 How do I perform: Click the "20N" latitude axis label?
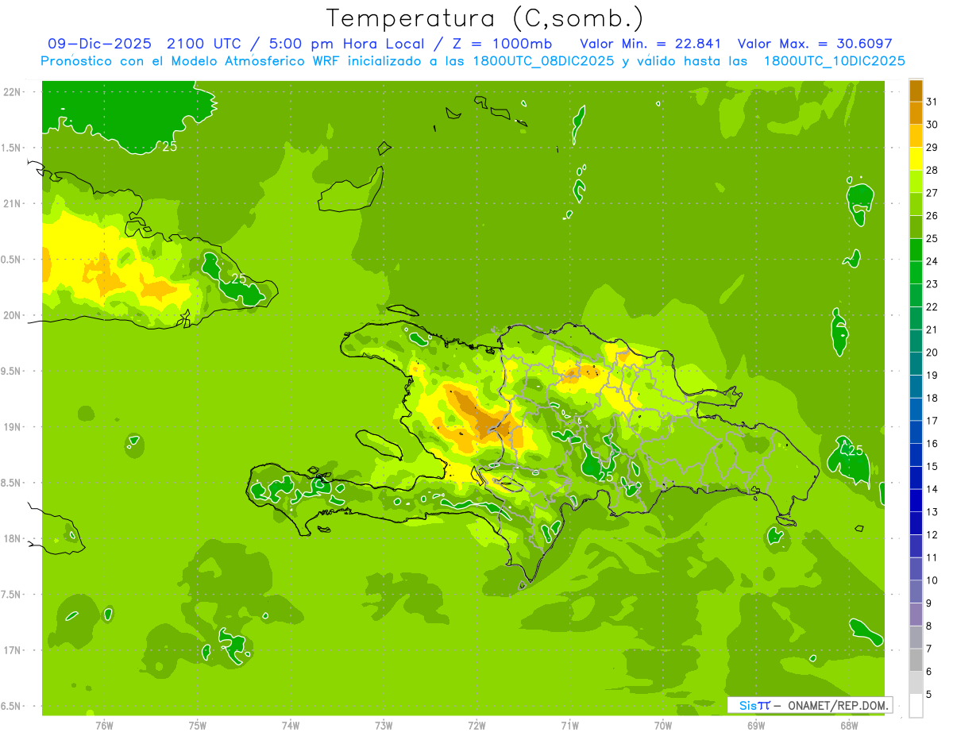pyautogui.click(x=12, y=316)
